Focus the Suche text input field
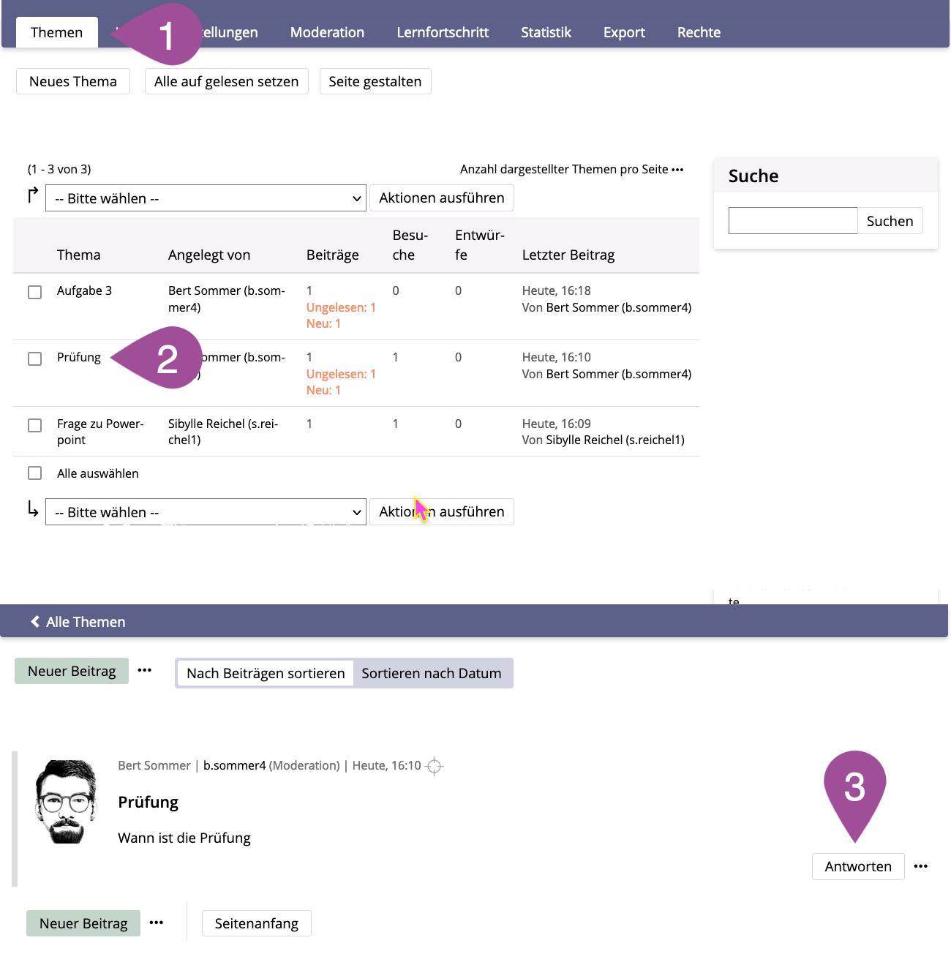The width and height of the screenshot is (951, 954). tap(792, 221)
